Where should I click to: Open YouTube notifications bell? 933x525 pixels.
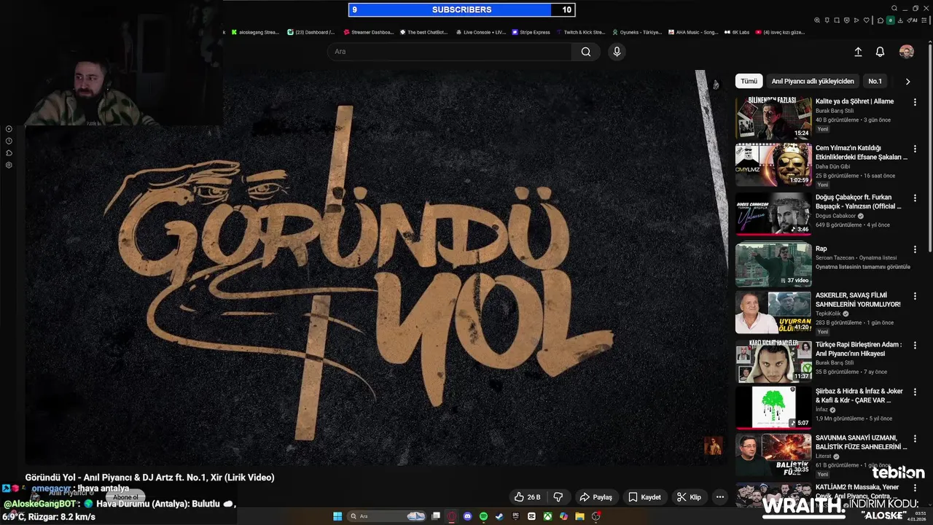pyautogui.click(x=880, y=52)
